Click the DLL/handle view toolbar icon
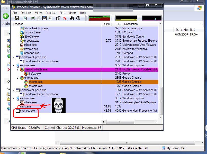This screenshot has height=154, width=207. pyautogui.click(x=50, y=18)
